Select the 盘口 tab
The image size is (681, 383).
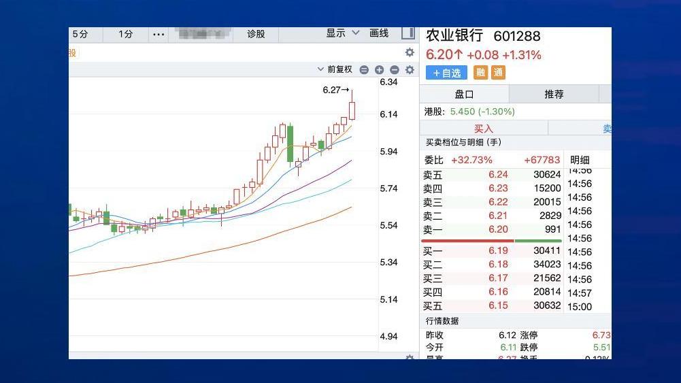[464, 95]
